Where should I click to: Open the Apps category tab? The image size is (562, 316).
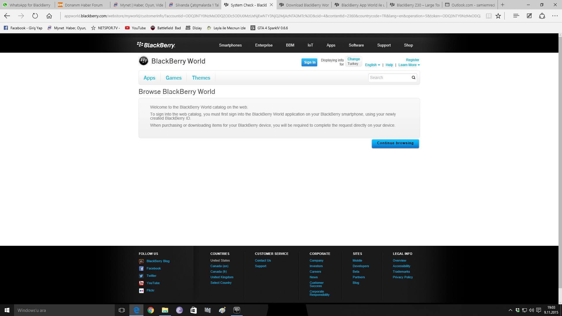click(149, 78)
